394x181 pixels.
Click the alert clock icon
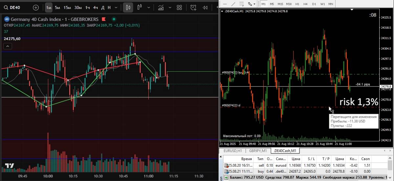pos(193,7)
